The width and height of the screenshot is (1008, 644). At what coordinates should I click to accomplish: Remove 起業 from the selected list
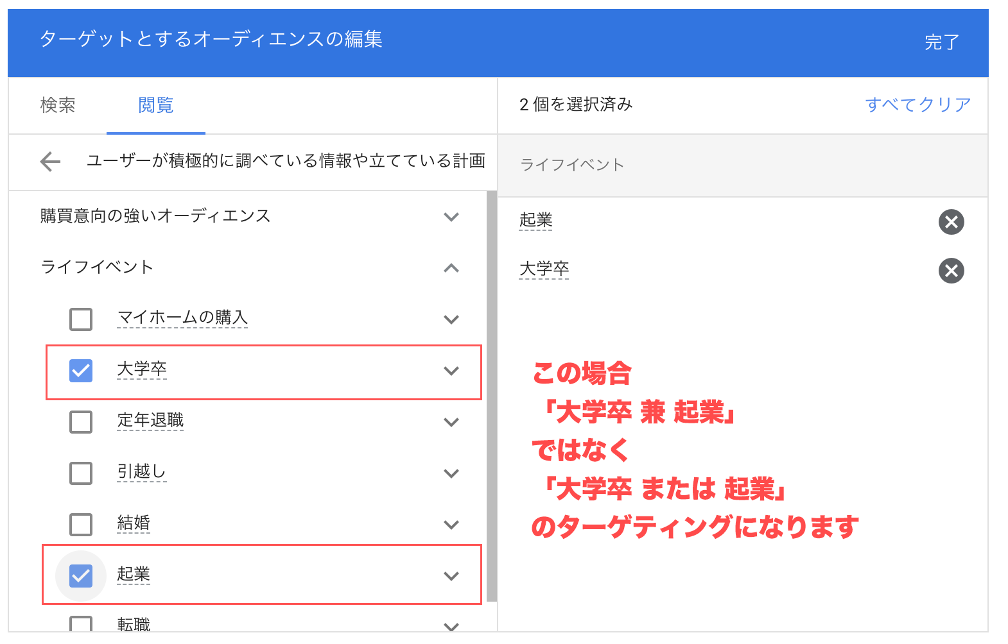point(951,222)
